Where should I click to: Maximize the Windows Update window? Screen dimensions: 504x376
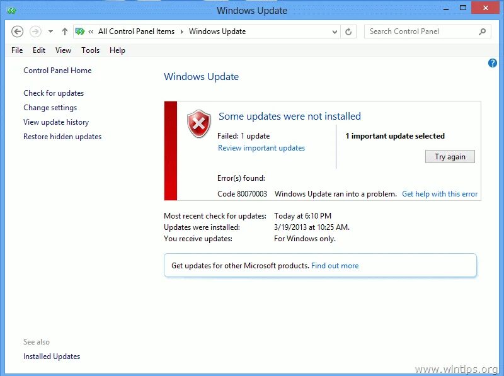[x=463, y=8]
